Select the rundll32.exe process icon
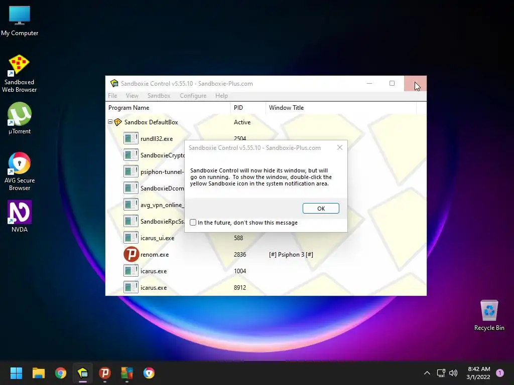The width and height of the screenshot is (514, 385). (131, 138)
